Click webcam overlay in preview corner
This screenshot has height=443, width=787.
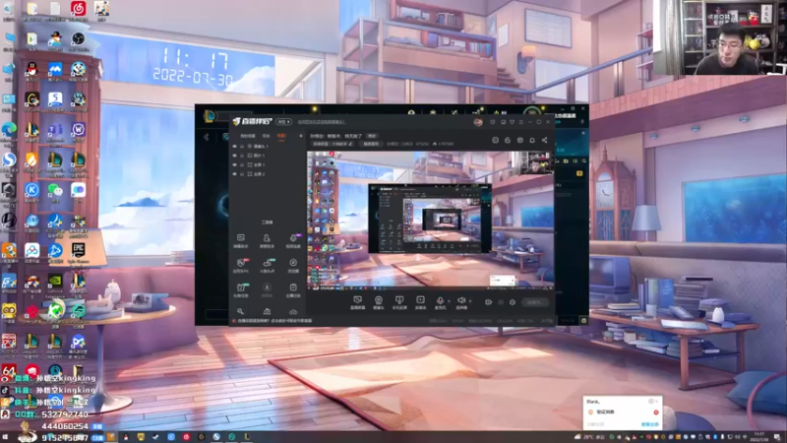535,162
